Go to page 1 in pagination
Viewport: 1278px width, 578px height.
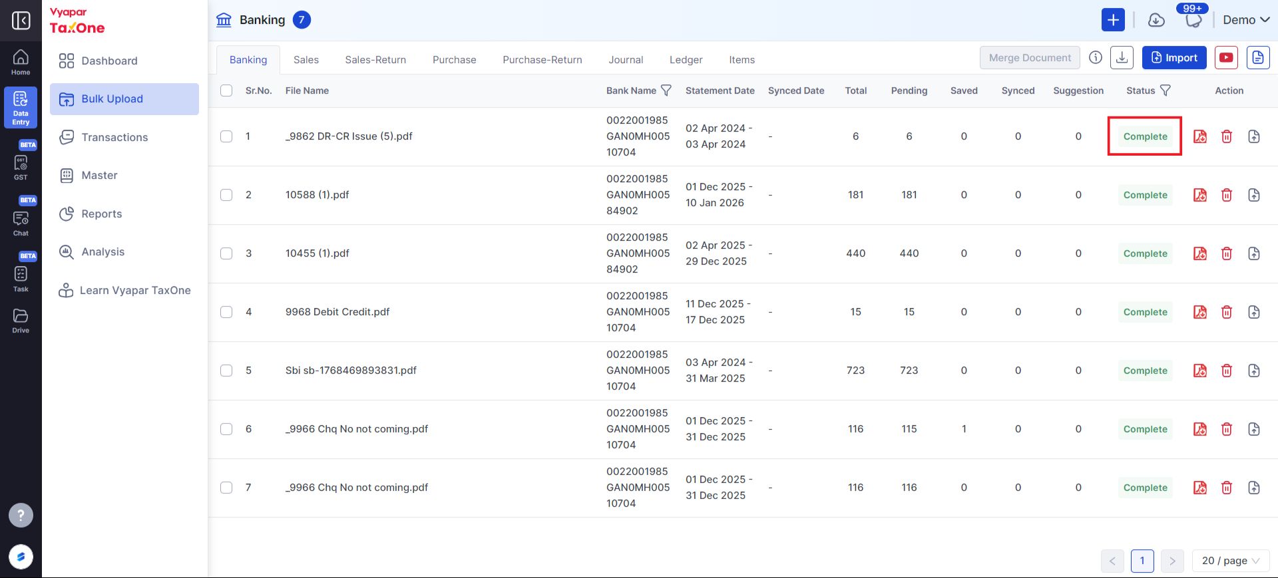pos(1142,561)
